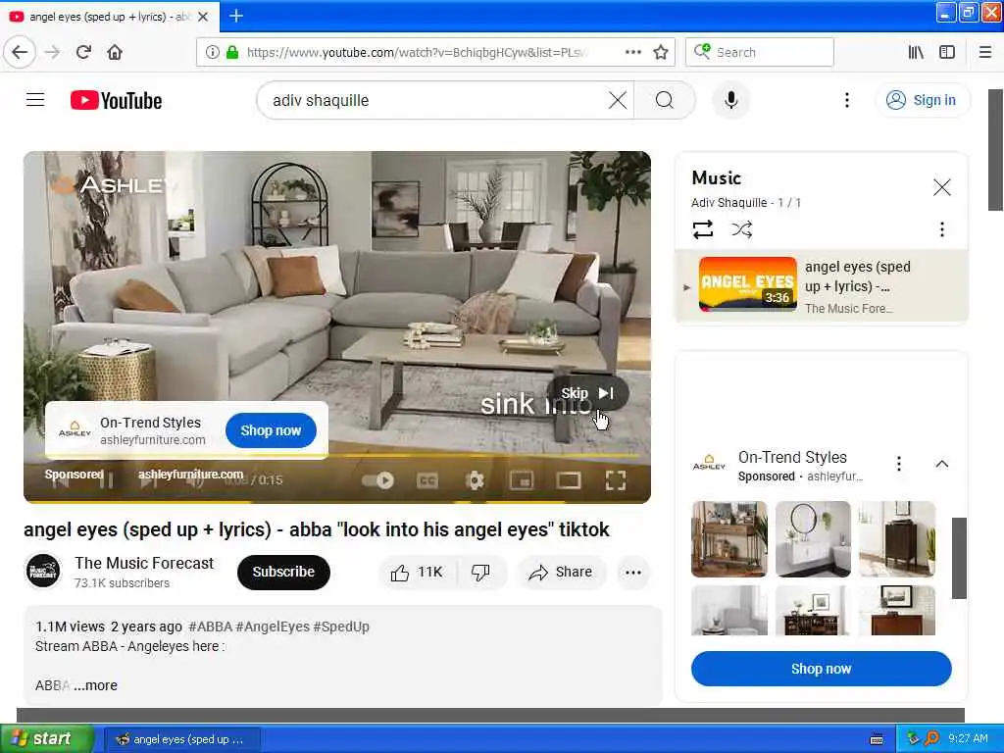This screenshot has width=1004, height=753.
Task: Bookmark this page with the star
Action: tap(661, 52)
